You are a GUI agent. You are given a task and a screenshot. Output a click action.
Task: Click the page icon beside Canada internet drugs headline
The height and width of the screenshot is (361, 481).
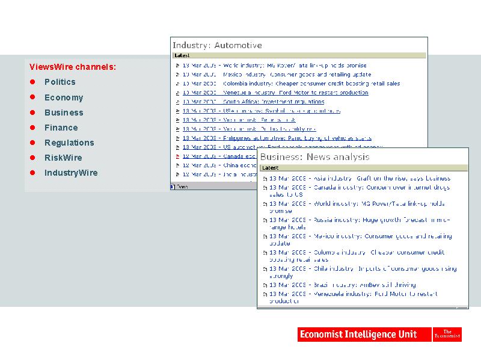click(x=265, y=188)
